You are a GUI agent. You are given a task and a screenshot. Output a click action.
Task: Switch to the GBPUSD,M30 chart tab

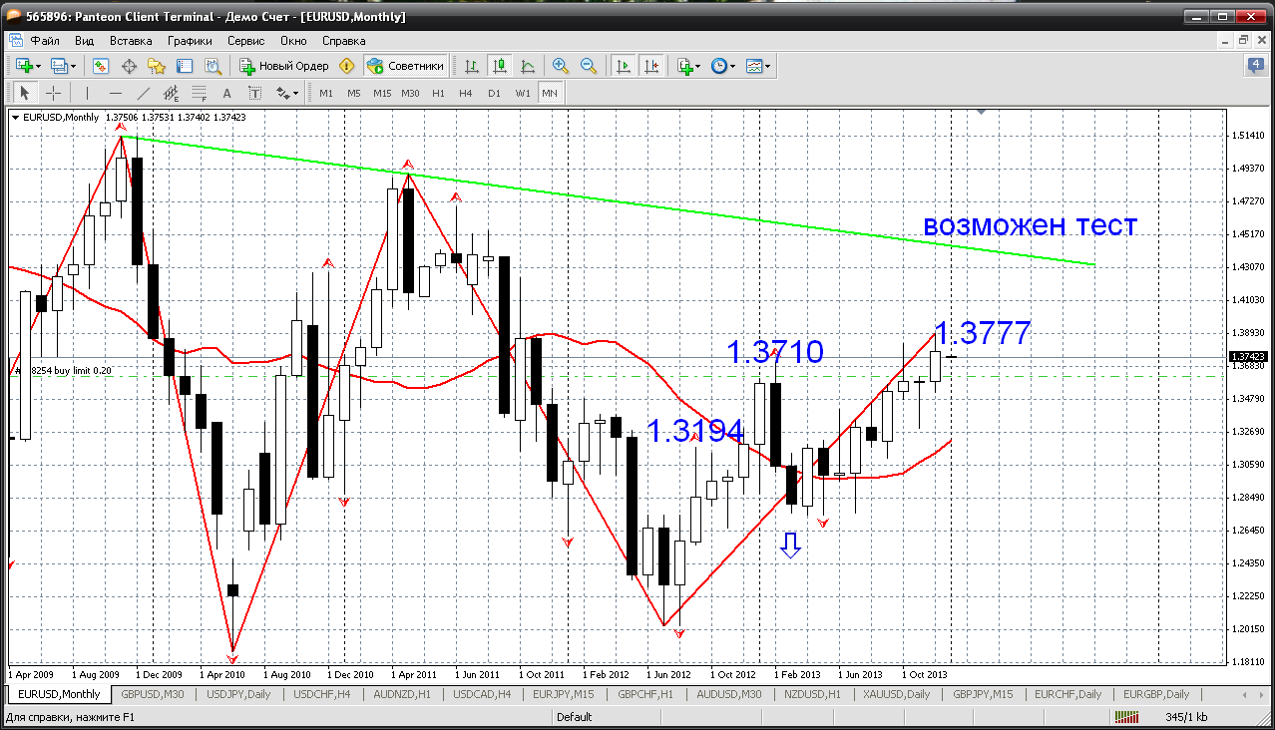153,694
